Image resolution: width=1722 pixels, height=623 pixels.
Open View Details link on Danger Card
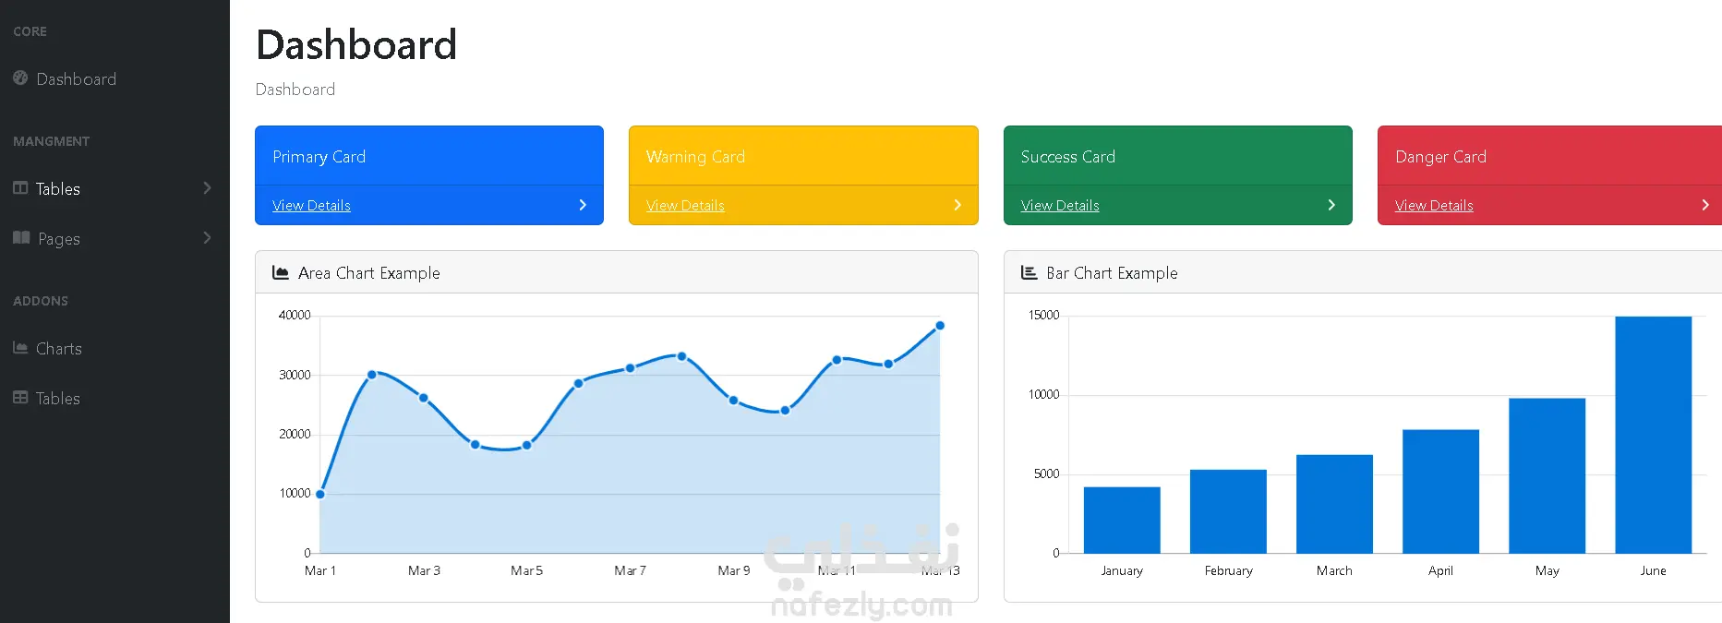(x=1434, y=206)
